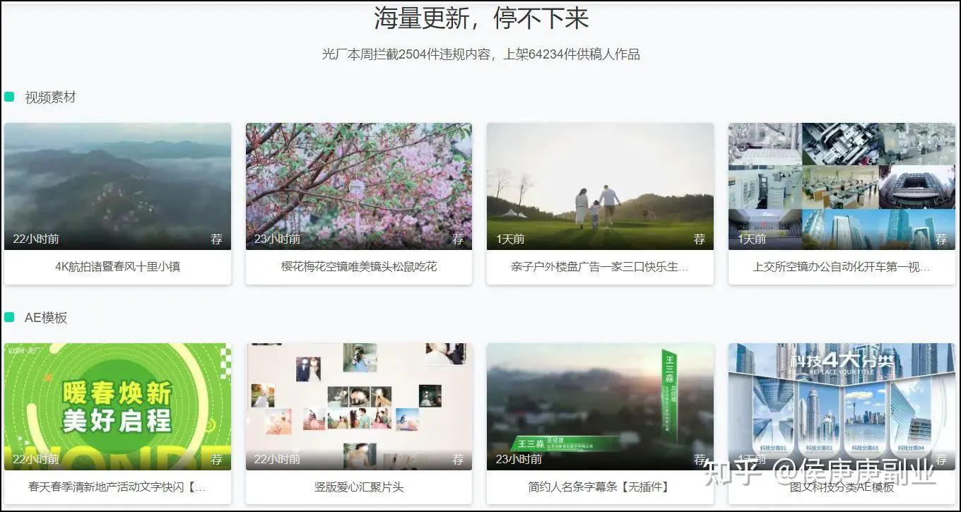Screen dimensions: 961x512
Task: Open the 4K航拍诸暨春风十里小镇 video thumbnail
Action: 117,186
